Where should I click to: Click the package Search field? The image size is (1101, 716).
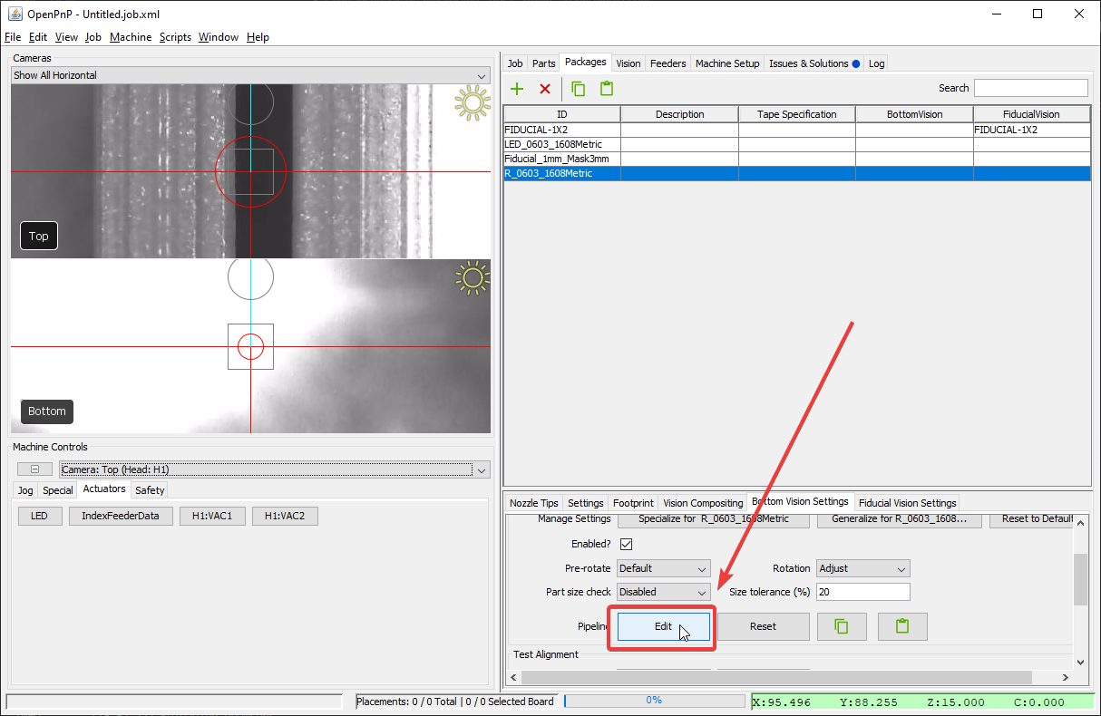[x=1030, y=88]
